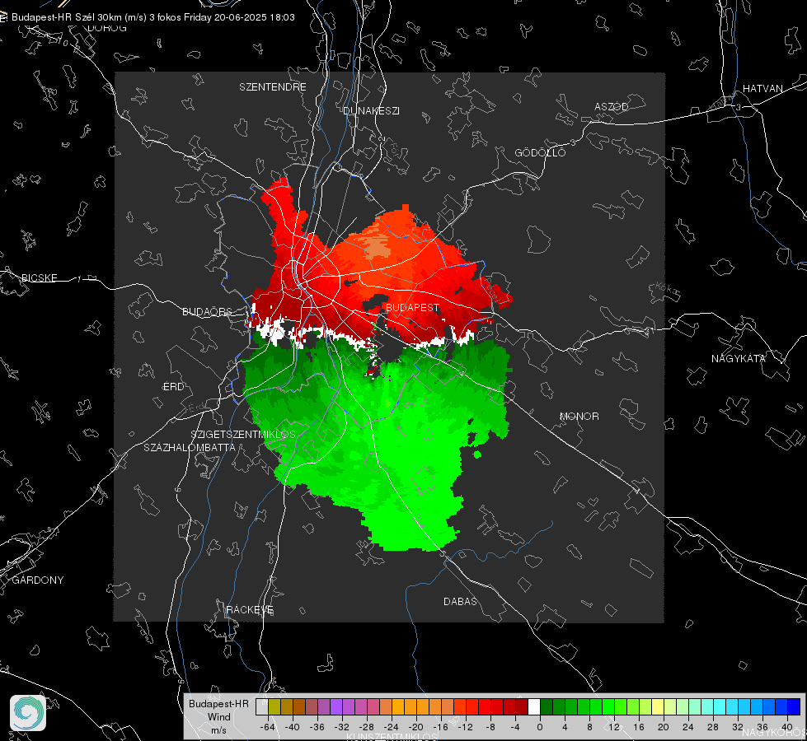807x741 pixels.
Task: Click legend scale value -4
Action: (515, 728)
